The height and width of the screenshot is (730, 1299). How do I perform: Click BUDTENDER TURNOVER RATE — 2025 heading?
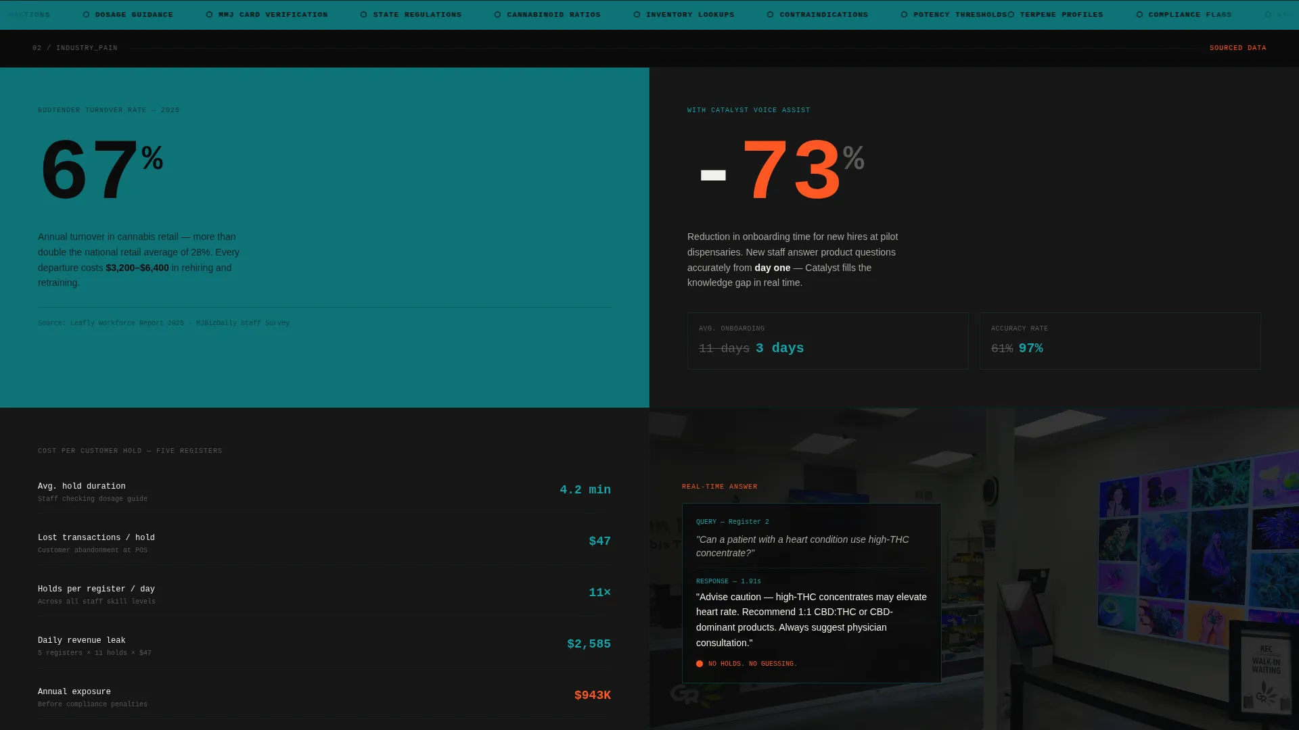(109, 110)
